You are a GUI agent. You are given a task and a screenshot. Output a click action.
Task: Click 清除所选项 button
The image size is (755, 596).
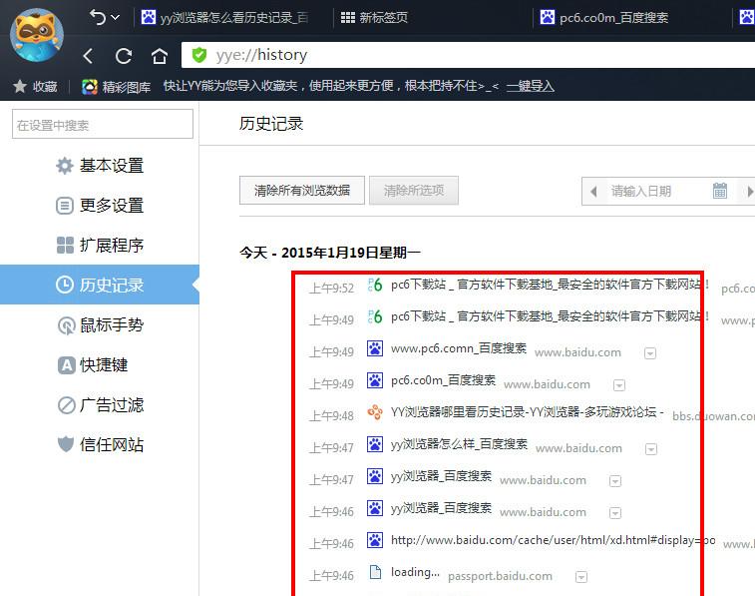414,191
